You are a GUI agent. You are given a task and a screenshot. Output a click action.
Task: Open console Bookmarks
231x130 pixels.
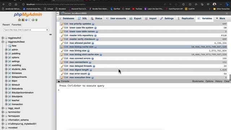pos(198,81)
